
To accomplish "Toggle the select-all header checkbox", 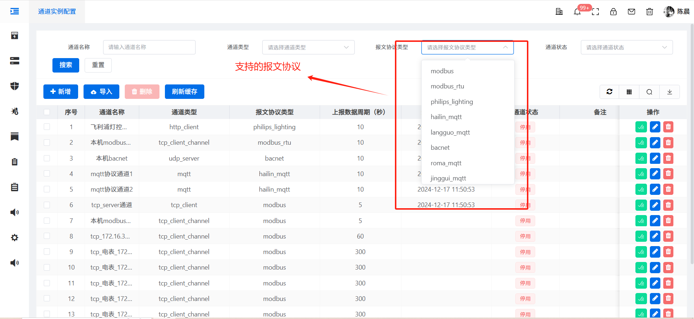I will coord(47,112).
